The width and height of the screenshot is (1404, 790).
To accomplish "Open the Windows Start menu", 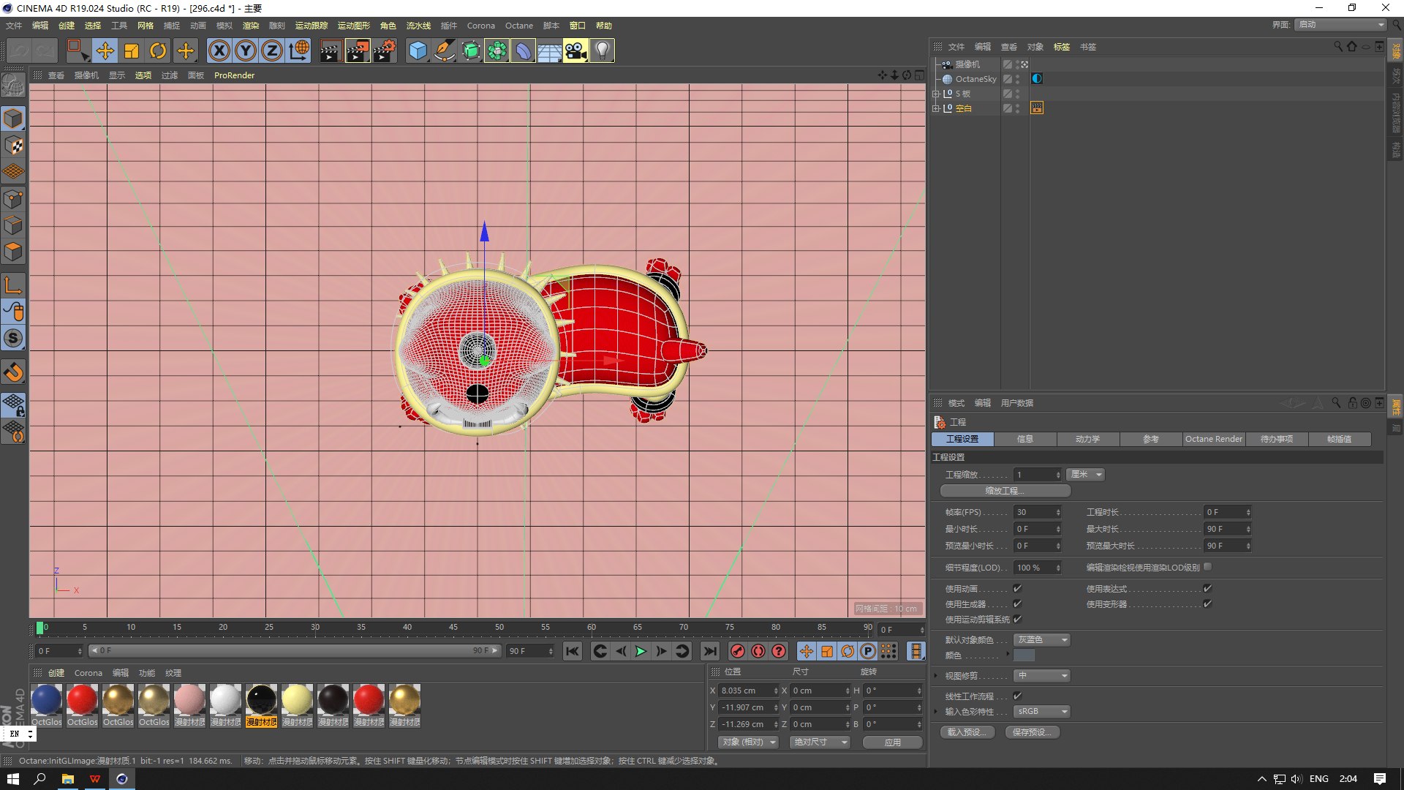I will 13,779.
